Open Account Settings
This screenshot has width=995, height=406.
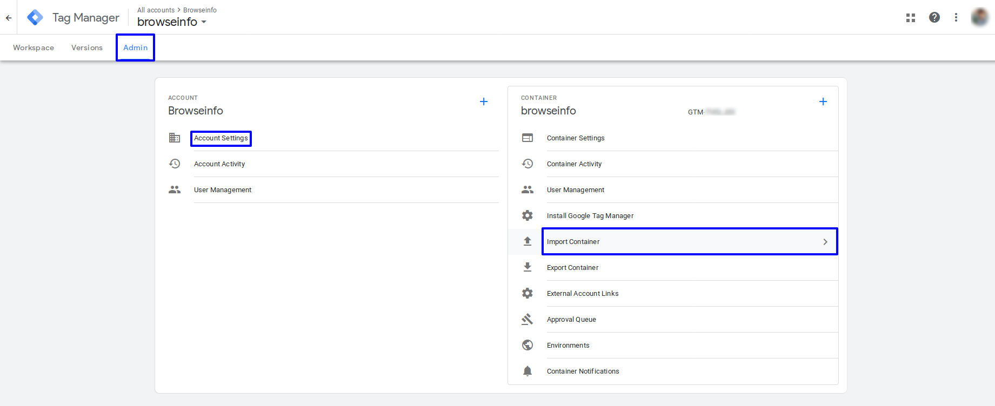point(221,138)
